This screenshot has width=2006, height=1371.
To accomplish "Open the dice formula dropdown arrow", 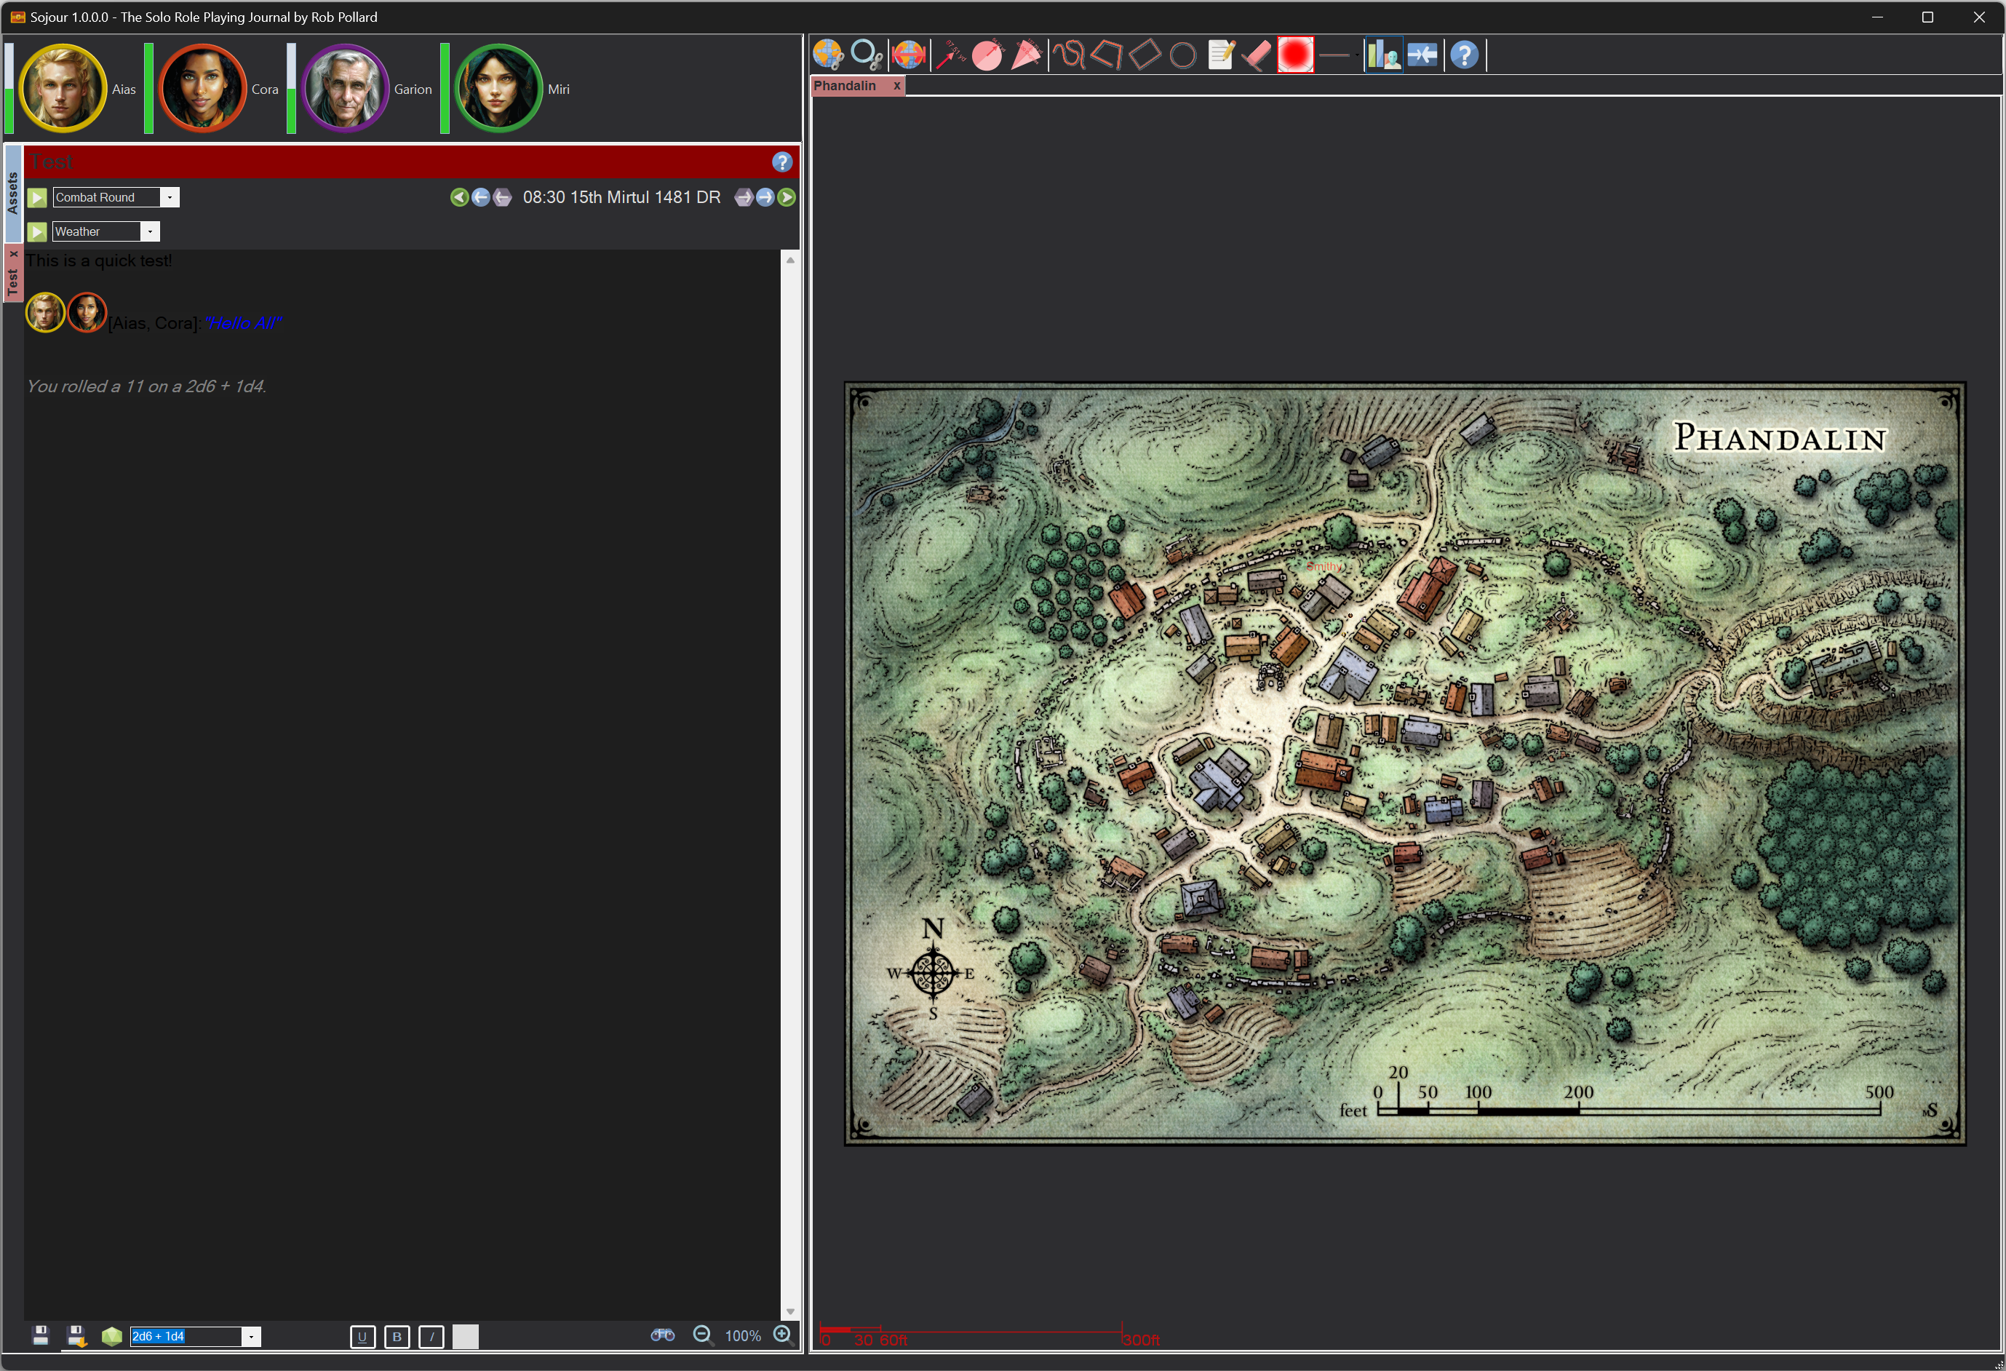I will tap(250, 1337).
